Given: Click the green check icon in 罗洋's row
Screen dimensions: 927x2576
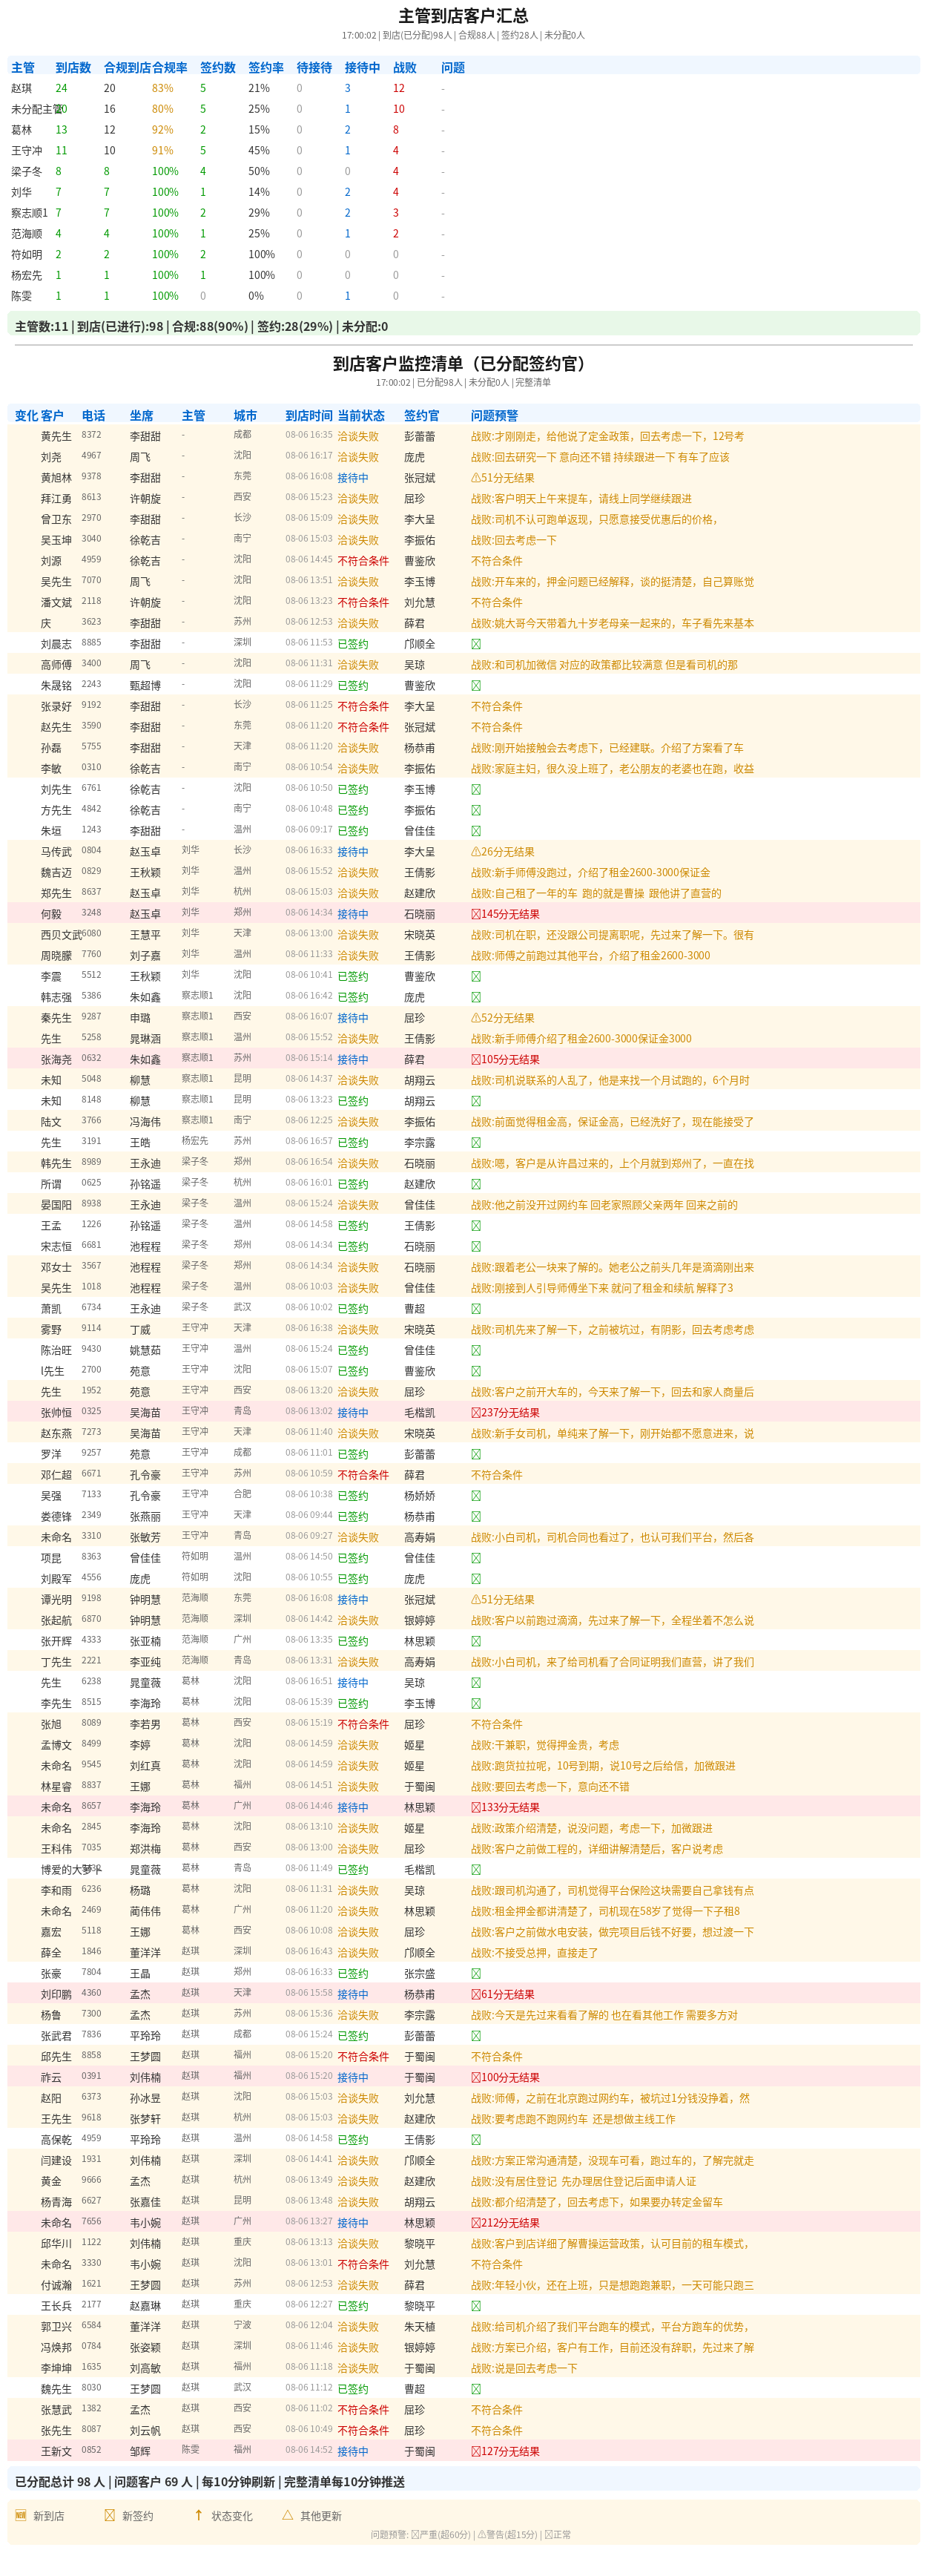Looking at the screenshot, I should coord(476,1454).
